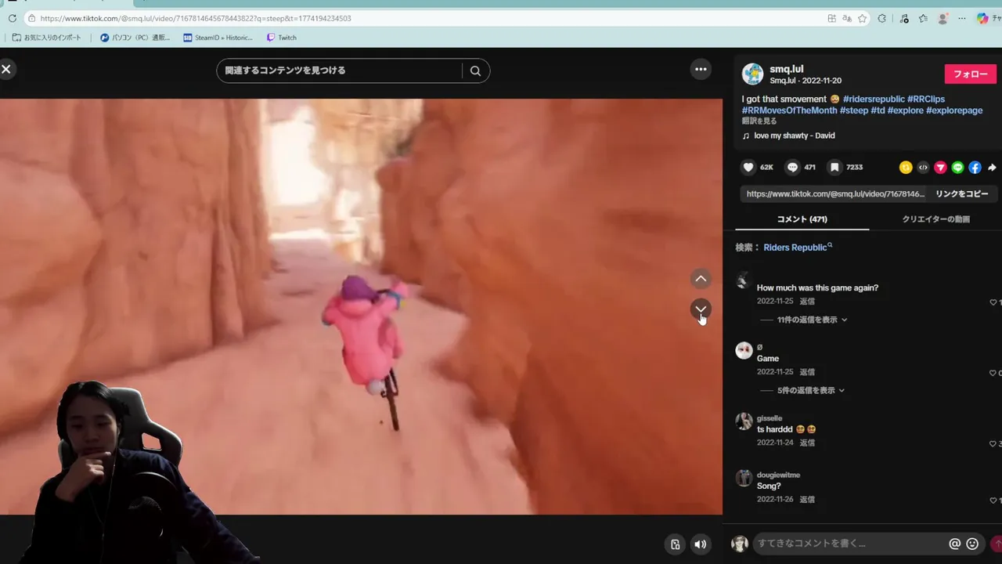Open more share options arrow
Screen dimensions: 1002x564
(x=992, y=168)
